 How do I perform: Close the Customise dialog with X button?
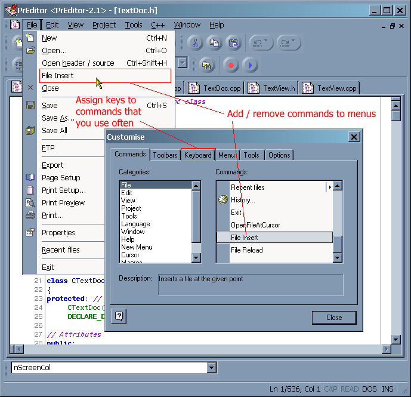354,137
